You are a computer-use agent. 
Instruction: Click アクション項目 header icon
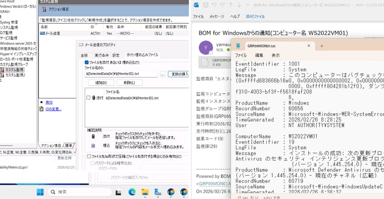coord(44,9)
